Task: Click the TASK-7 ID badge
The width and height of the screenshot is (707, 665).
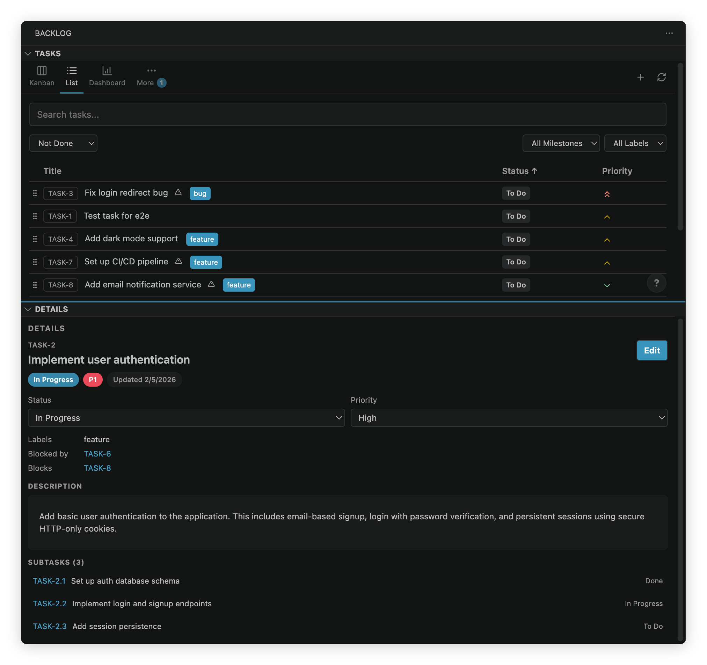Action: (x=60, y=262)
